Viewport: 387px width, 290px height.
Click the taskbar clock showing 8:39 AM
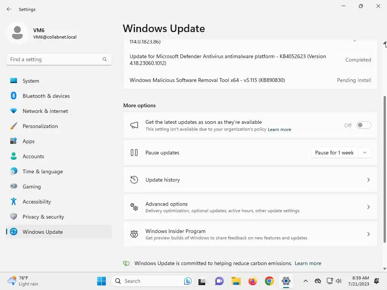coord(359,281)
